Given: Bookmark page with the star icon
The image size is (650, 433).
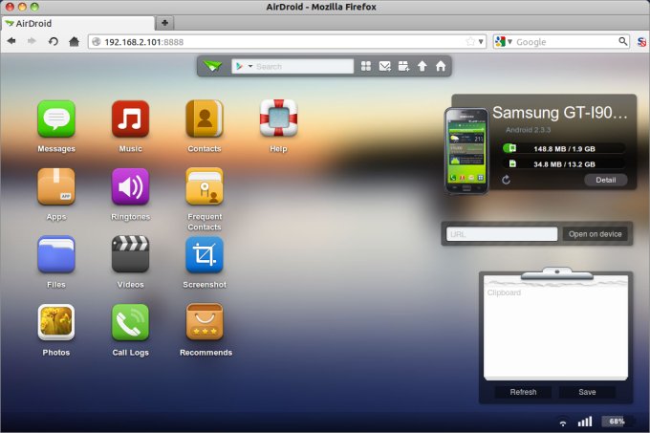Looking at the screenshot, I should point(470,41).
